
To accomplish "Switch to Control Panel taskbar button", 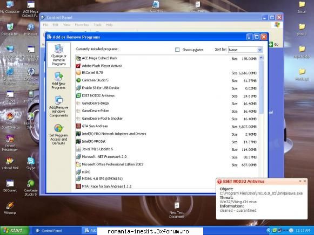I will tap(56, 231).
